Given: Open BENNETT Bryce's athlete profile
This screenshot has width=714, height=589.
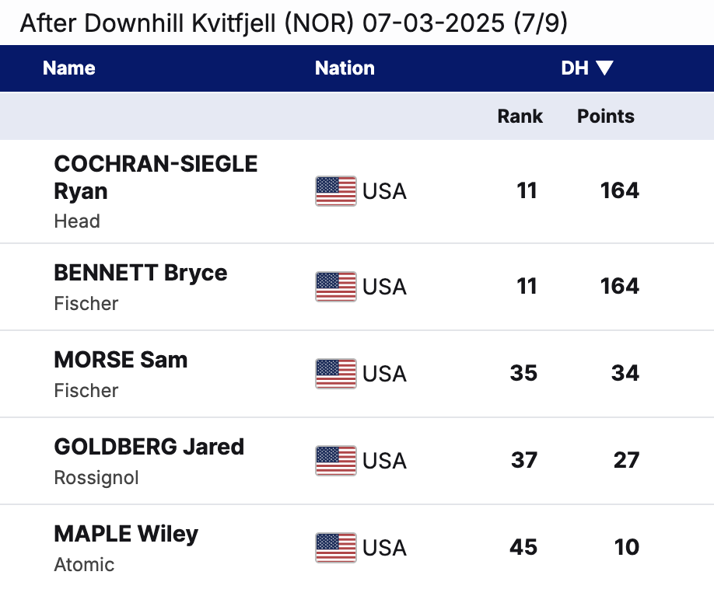Looking at the screenshot, I should pos(141,273).
